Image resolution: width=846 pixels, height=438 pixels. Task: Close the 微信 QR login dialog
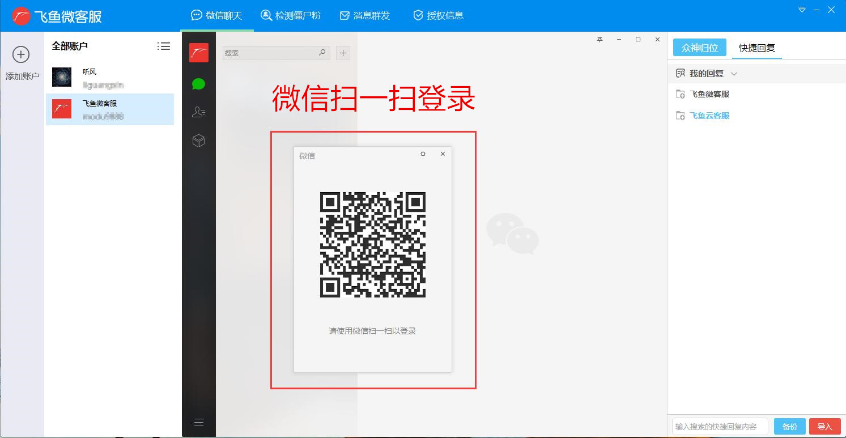click(443, 154)
